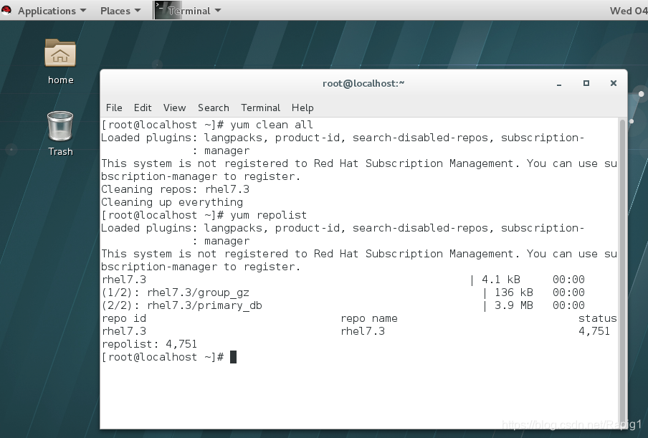Click the 'status' column header

click(x=597, y=318)
